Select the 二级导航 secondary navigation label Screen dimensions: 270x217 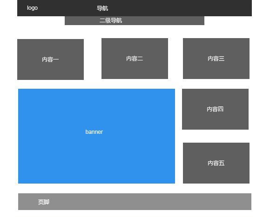(111, 20)
